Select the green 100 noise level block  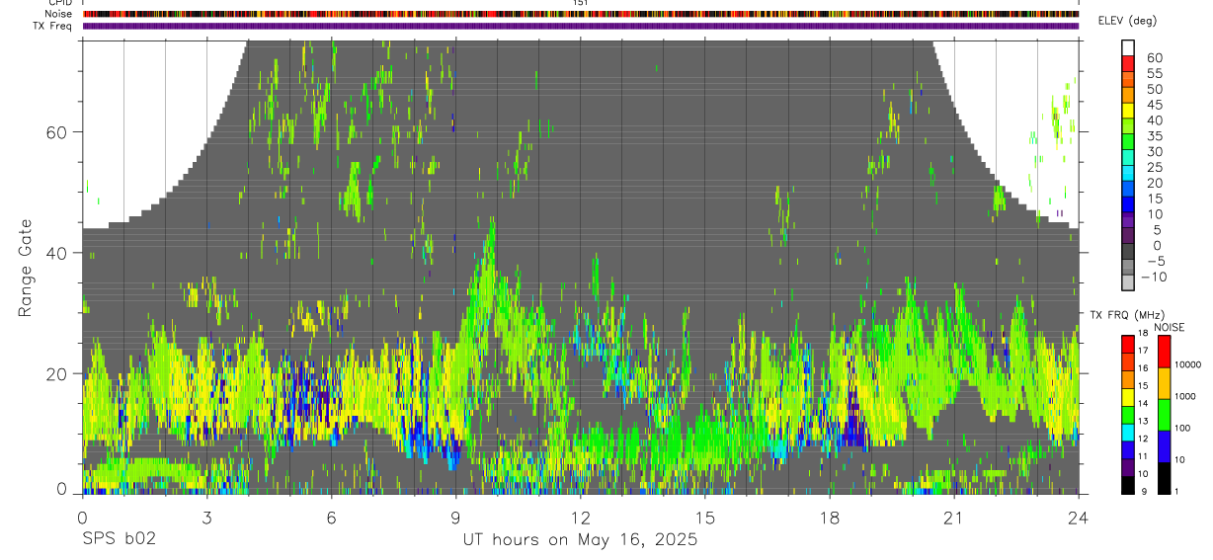(x=1163, y=415)
